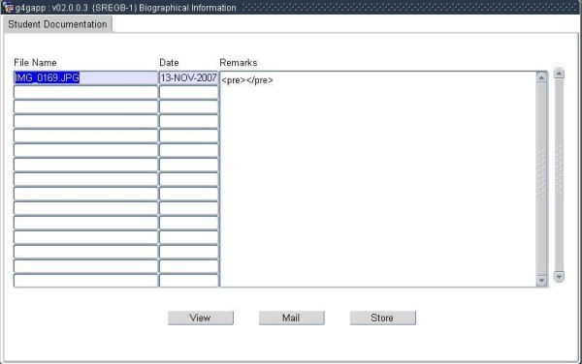
Task: Select the last empty Date row
Action: (188, 281)
